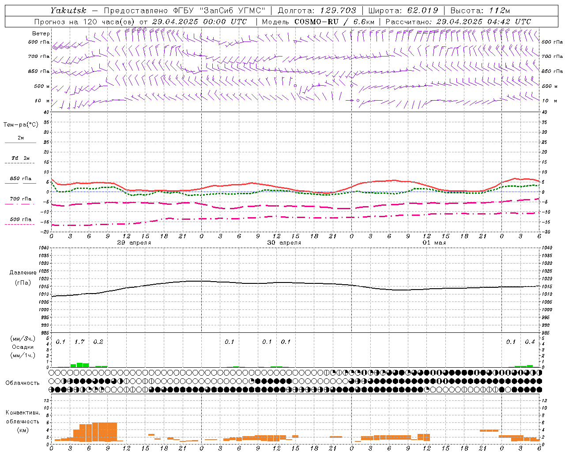
Task: Click the "2м" temperature legend entry
Action: 21,138
